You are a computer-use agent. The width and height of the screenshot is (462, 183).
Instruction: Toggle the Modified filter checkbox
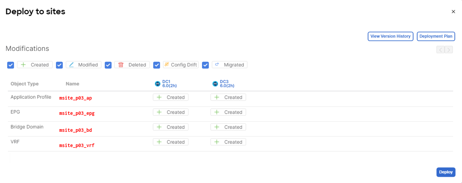click(59, 65)
